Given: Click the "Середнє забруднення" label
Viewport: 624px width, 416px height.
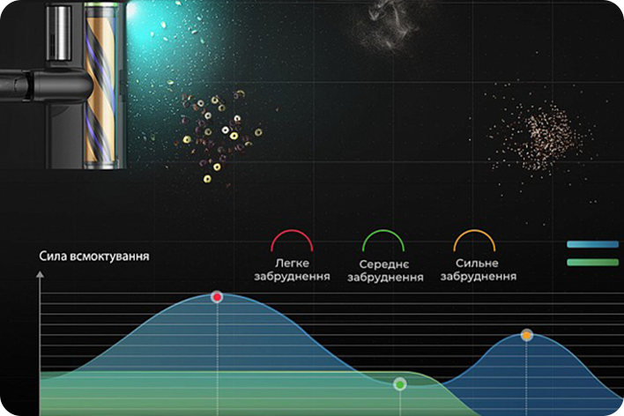Looking at the screenshot, I should click(x=383, y=271).
